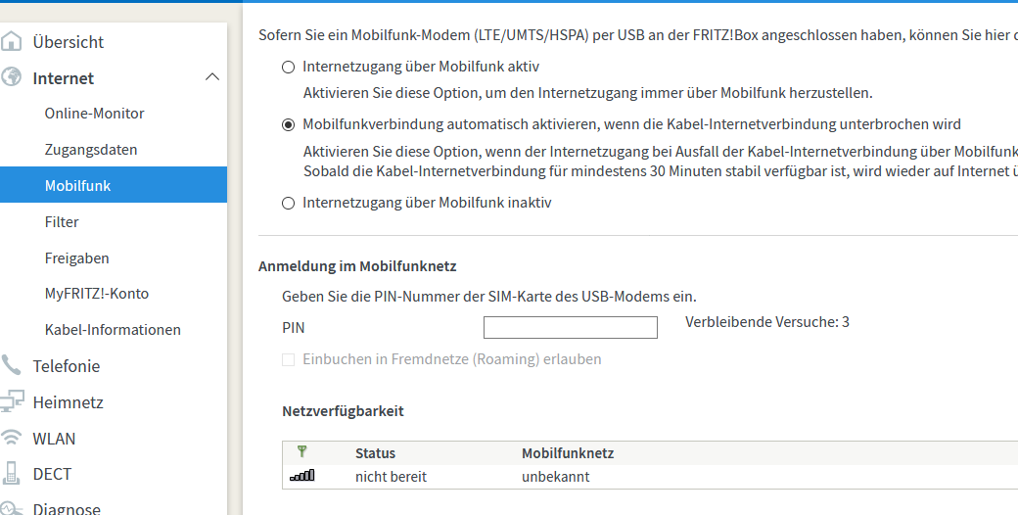The width and height of the screenshot is (1018, 515).
Task: Select Internetzugang über Mobilfunk aktiv
Action: click(x=288, y=67)
